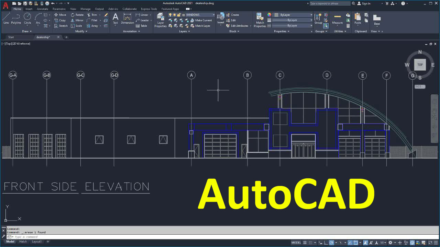This screenshot has height=247, width=440.
Task: Select the Polyline draw tool
Action: (x=16, y=19)
